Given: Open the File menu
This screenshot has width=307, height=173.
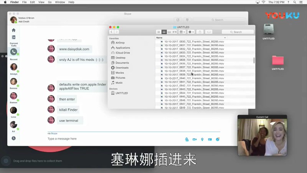Looking at the screenshot, I should pyautogui.click(x=24, y=2).
